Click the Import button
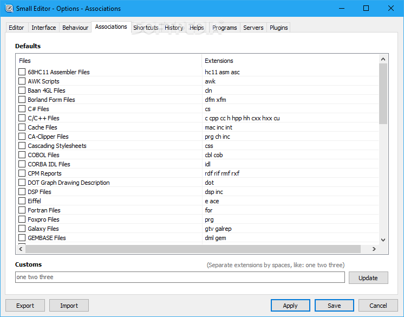This screenshot has height=317, width=404. click(x=69, y=306)
